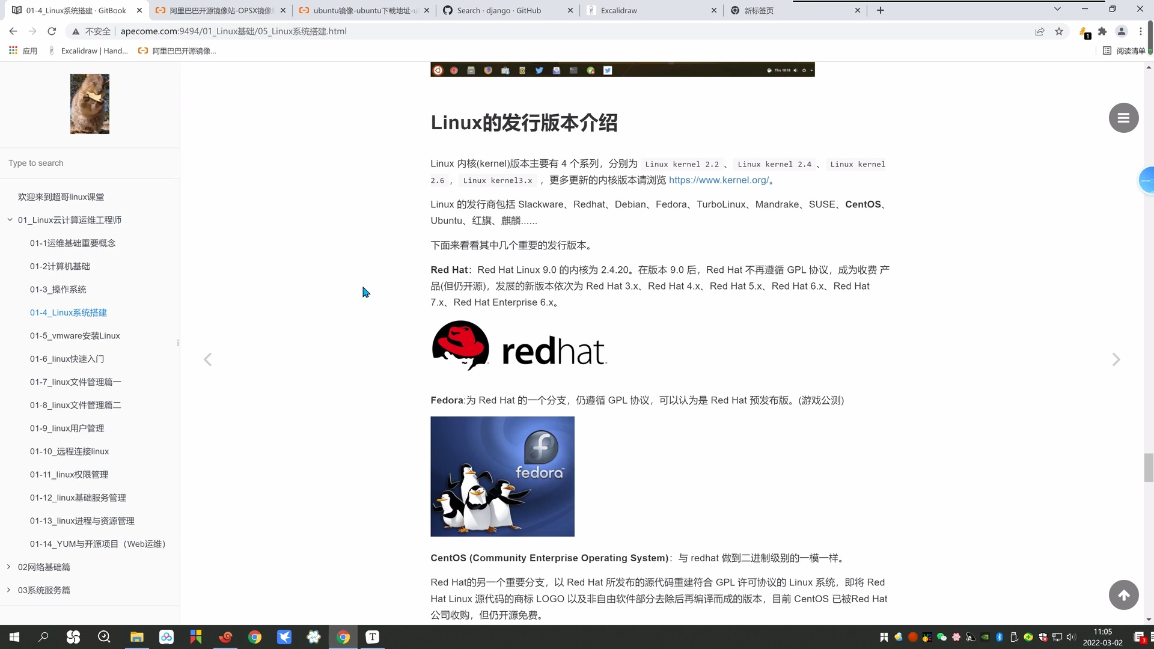Open the Chrome profile avatar
This screenshot has height=649, width=1154.
point(1122,31)
